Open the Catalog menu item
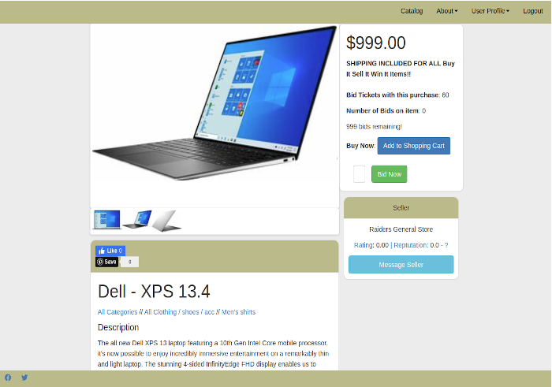This screenshot has height=387, width=552. coord(412,11)
